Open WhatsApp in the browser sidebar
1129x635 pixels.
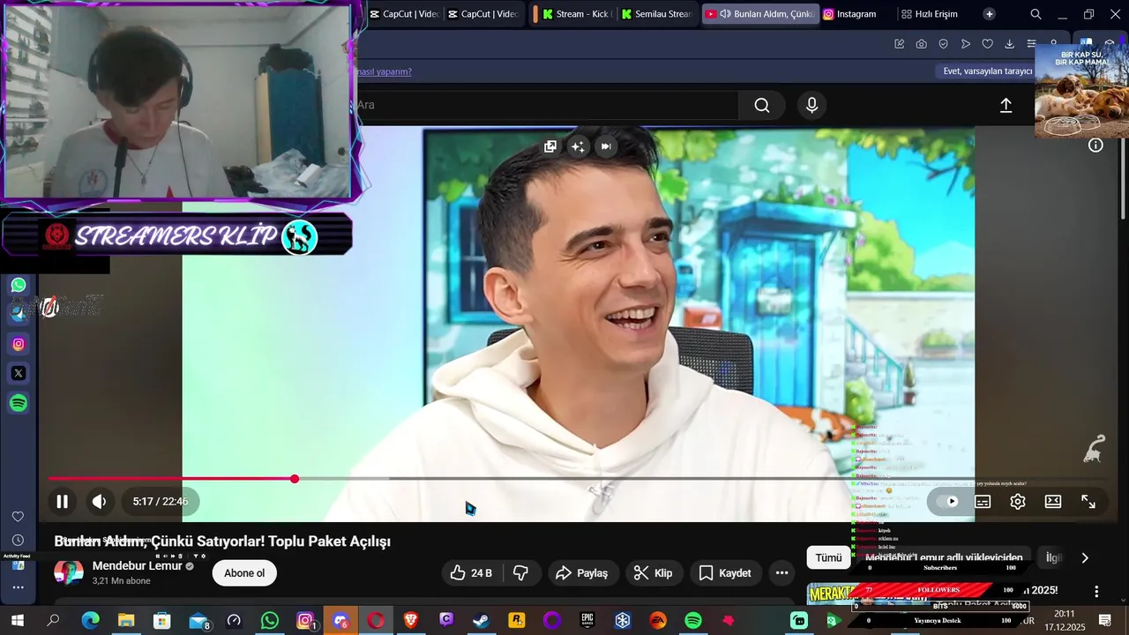[x=19, y=285]
